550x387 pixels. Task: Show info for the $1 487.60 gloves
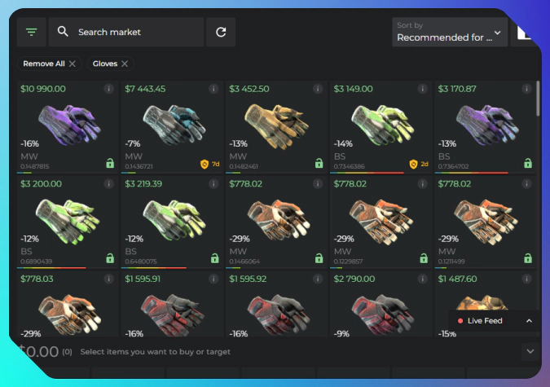coord(526,279)
